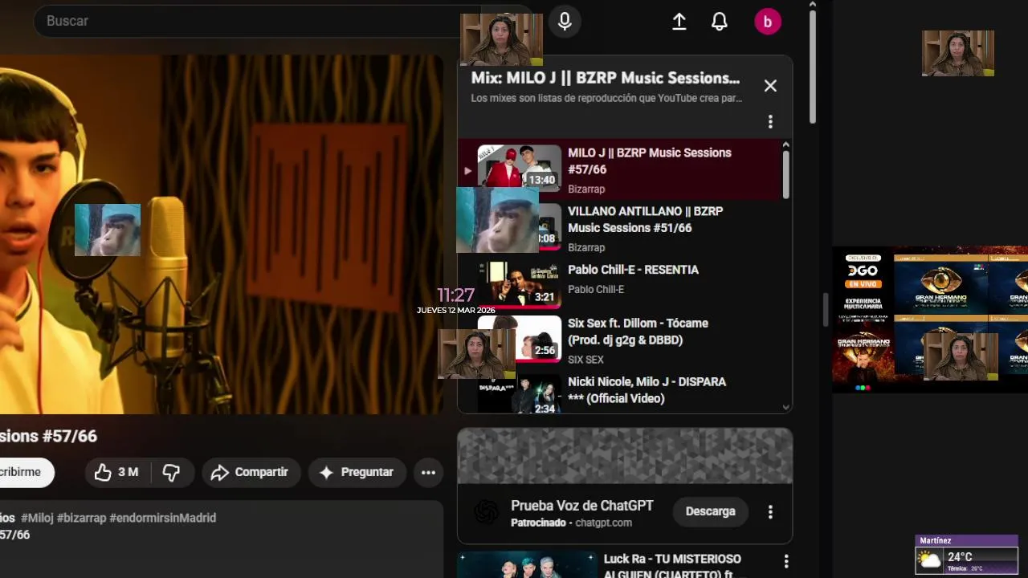Like the video with 3 M

pos(117,472)
